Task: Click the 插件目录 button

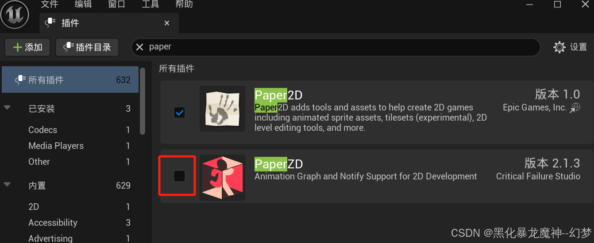Action: tap(87, 47)
